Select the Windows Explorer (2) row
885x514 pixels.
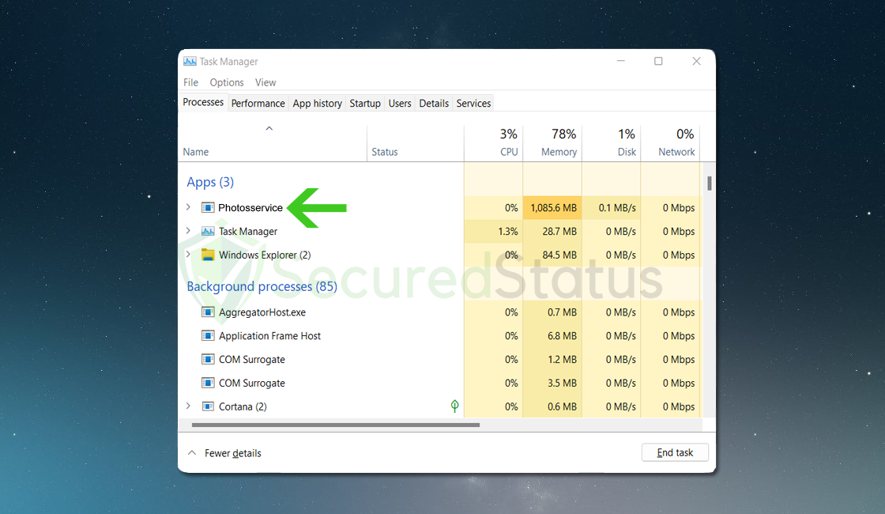click(x=440, y=255)
